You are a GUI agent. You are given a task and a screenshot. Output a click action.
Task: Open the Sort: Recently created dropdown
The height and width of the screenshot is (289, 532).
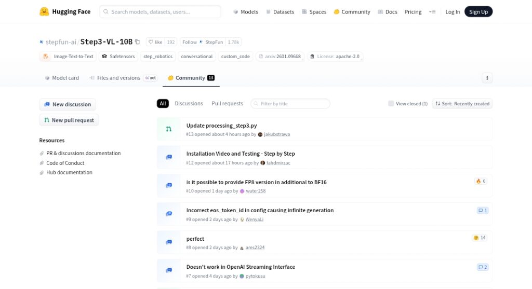pyautogui.click(x=462, y=104)
